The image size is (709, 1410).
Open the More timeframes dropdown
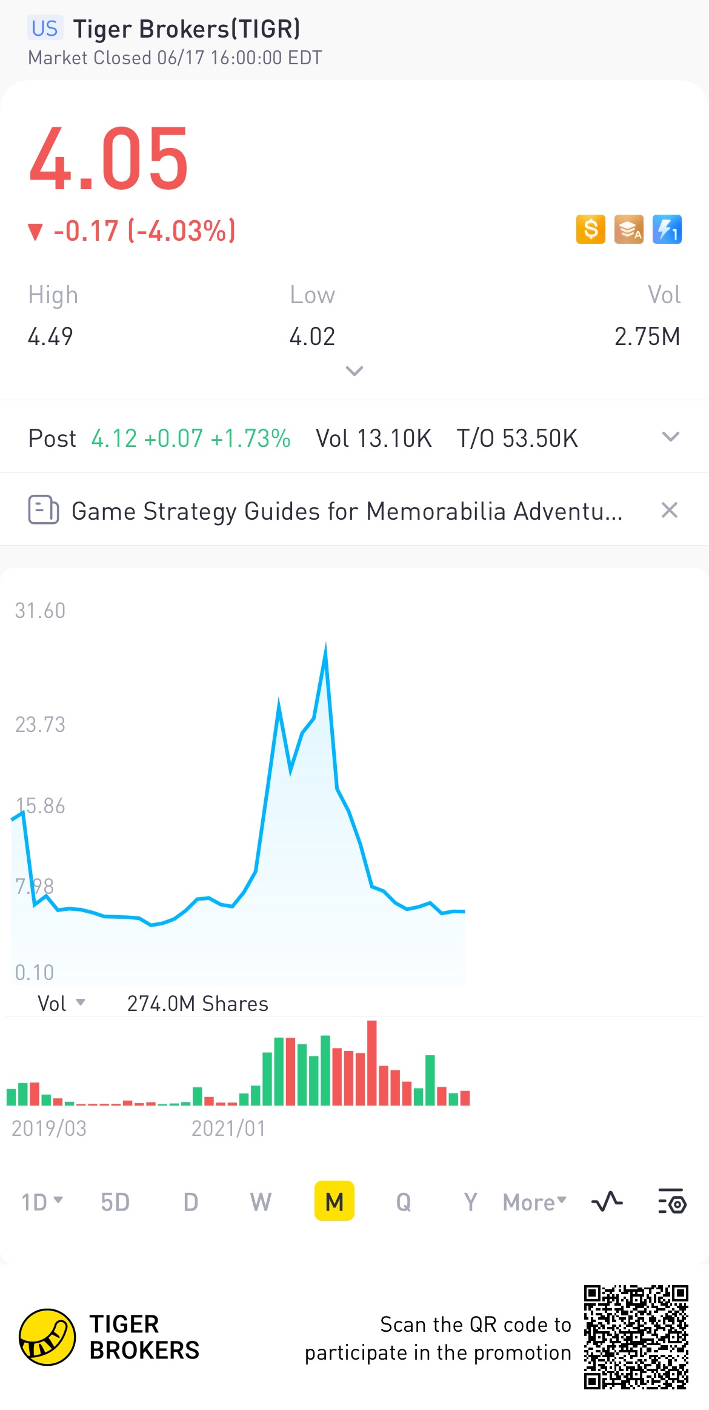pyautogui.click(x=534, y=1201)
